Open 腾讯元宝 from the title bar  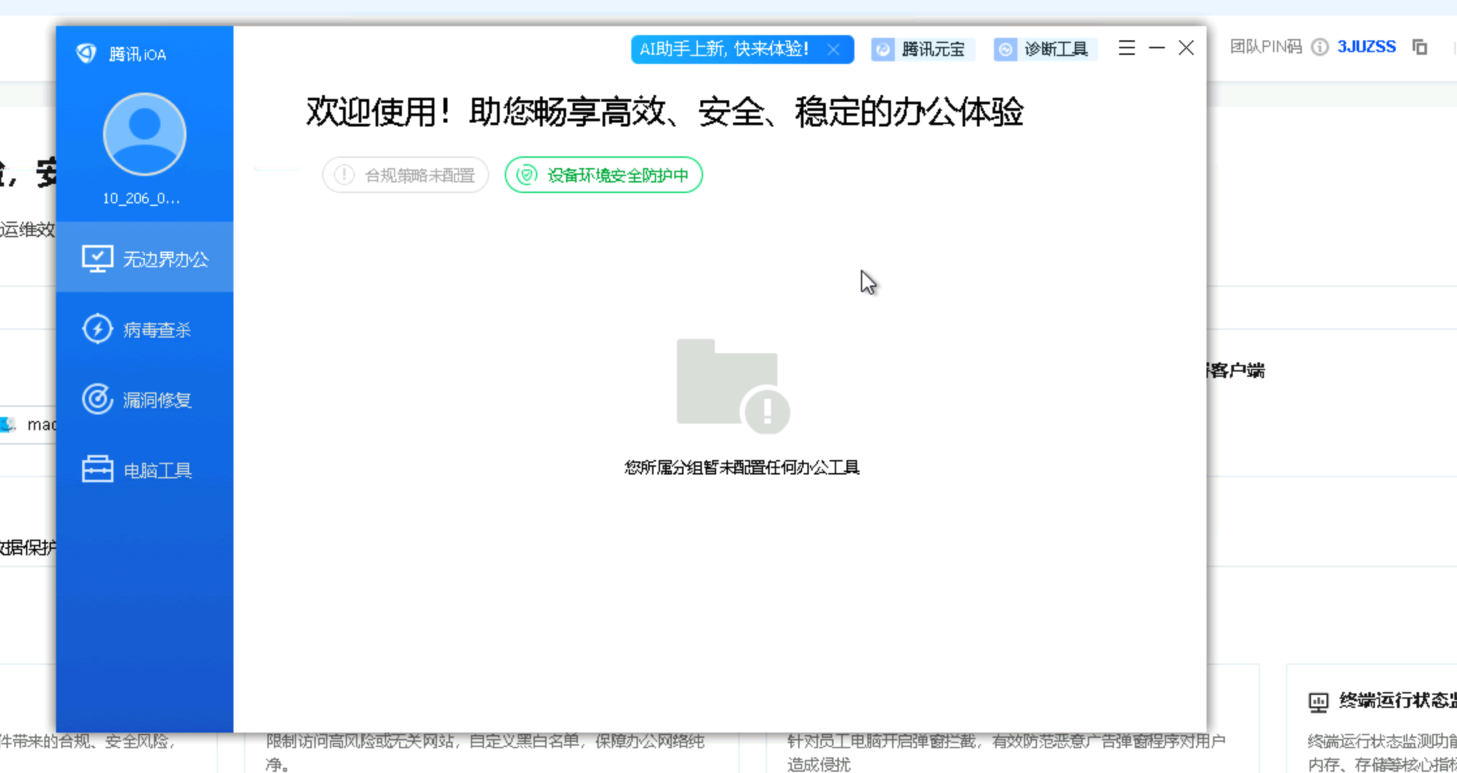coord(922,50)
